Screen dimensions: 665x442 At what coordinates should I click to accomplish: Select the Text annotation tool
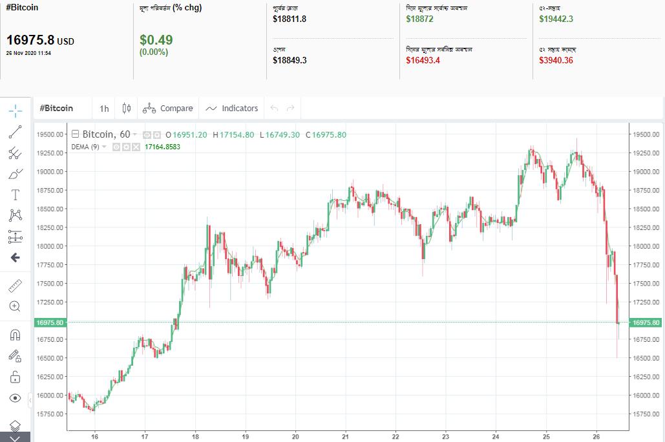[16, 195]
